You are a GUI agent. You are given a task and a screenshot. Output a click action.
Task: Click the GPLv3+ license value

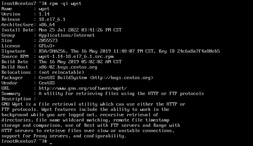coord(47,46)
